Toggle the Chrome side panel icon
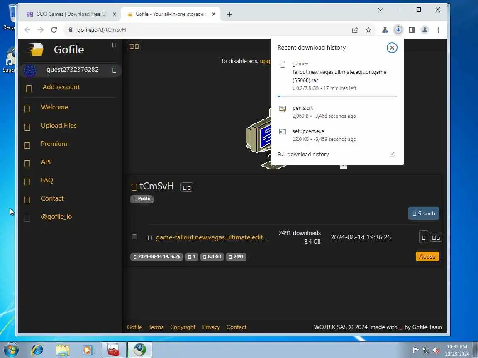478x358 pixels. pos(412,30)
